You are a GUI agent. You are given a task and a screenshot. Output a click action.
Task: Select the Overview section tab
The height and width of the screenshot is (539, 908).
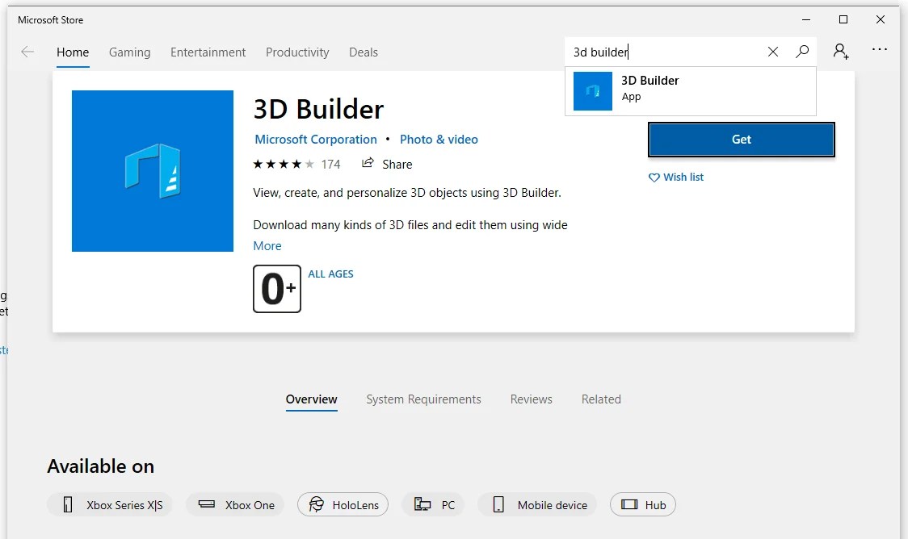(x=312, y=399)
